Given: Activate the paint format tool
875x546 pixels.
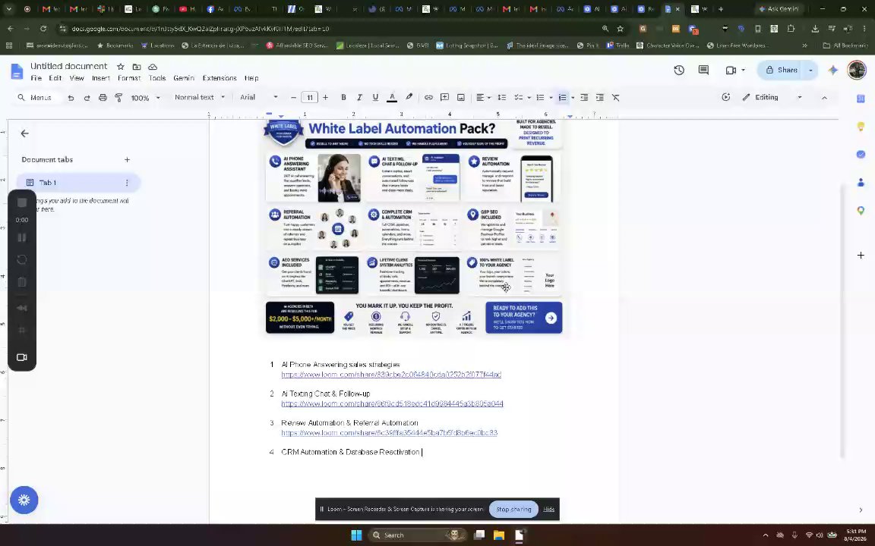Looking at the screenshot, I should click(118, 98).
